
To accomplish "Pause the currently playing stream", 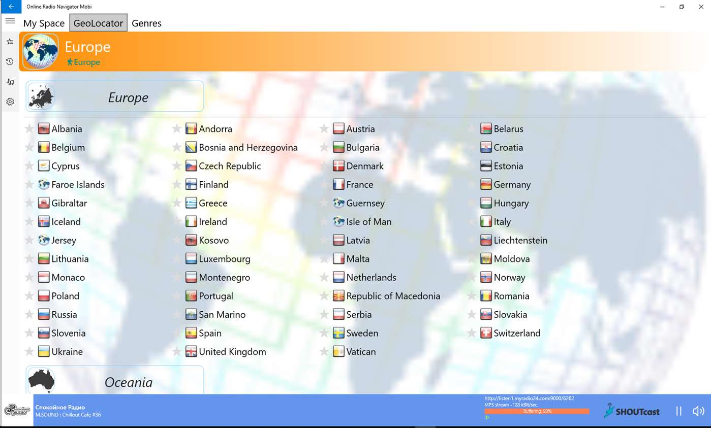I will (678, 411).
